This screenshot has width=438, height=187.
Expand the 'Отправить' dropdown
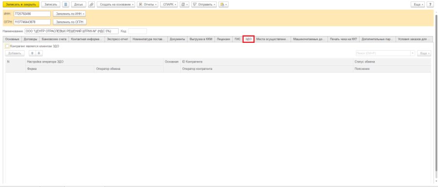(x=204, y=4)
